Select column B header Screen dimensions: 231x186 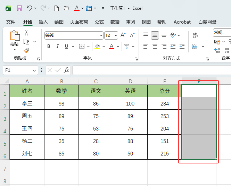pos(61,81)
